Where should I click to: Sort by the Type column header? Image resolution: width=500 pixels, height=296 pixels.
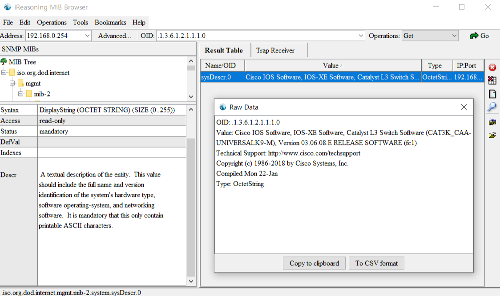coord(437,65)
